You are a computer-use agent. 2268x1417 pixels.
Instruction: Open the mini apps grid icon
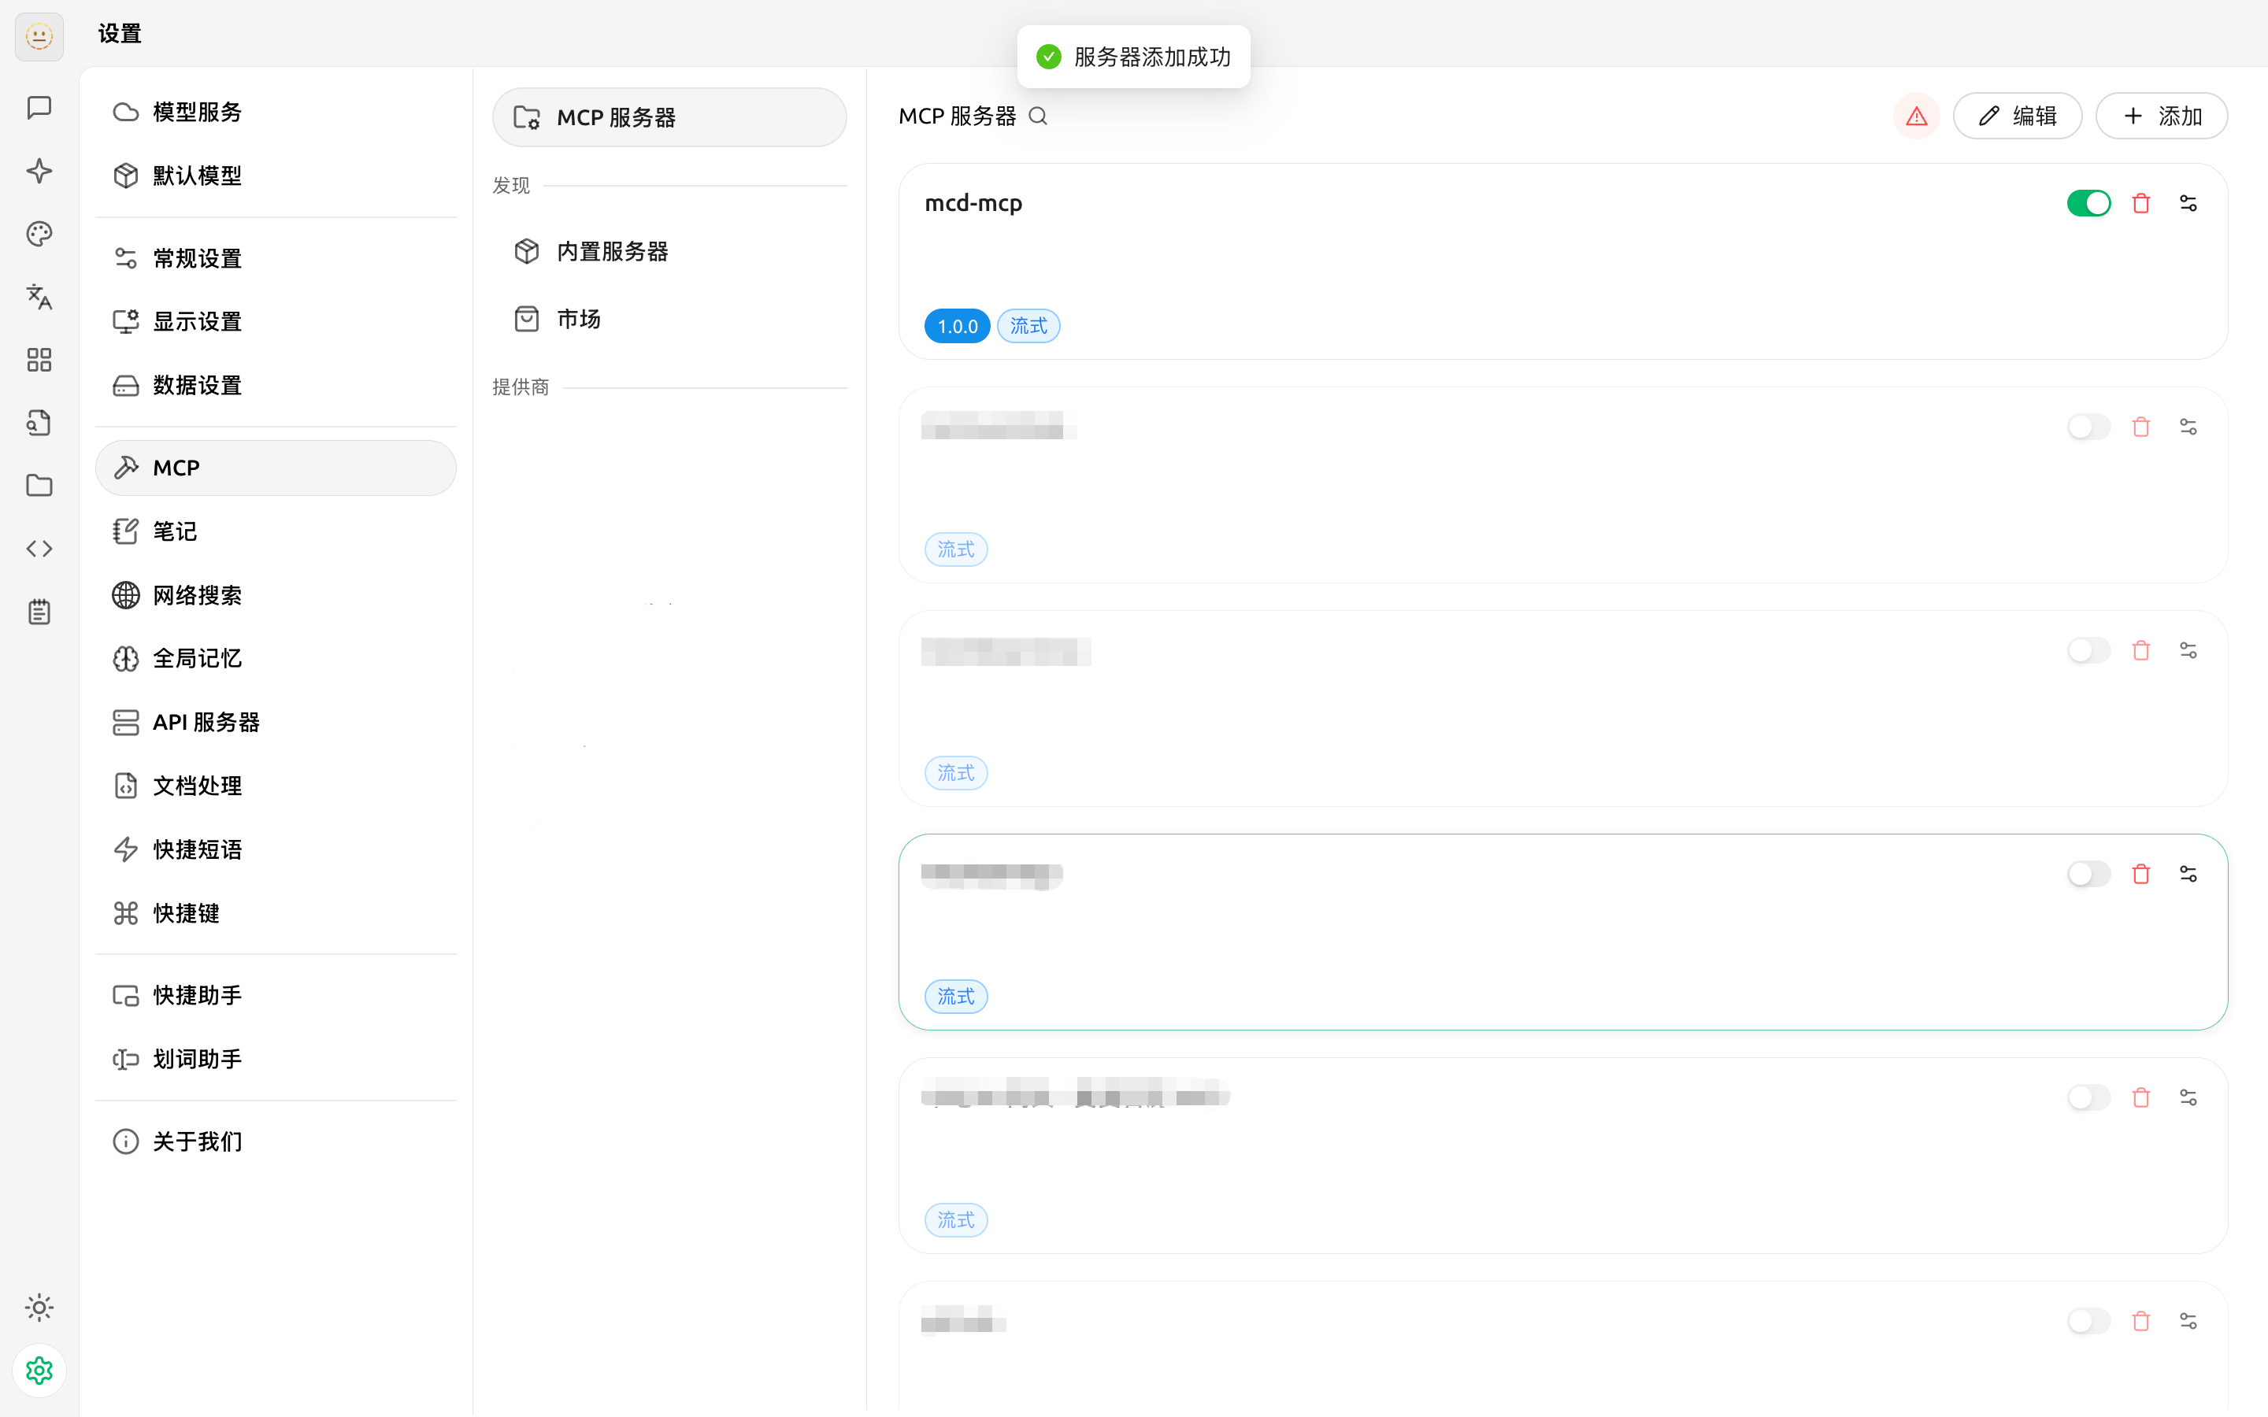(x=39, y=360)
